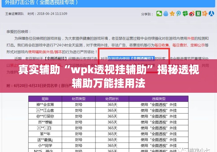Click the 昵称 column header
The image size is (217, 152).
point(45,99)
